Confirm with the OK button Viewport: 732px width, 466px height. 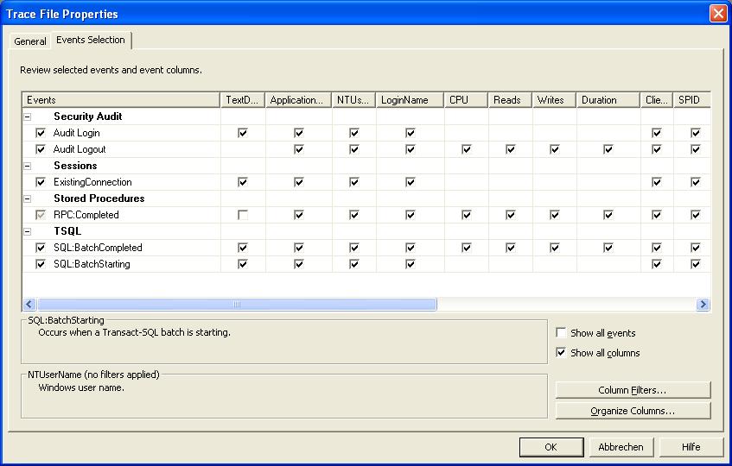tap(551, 447)
